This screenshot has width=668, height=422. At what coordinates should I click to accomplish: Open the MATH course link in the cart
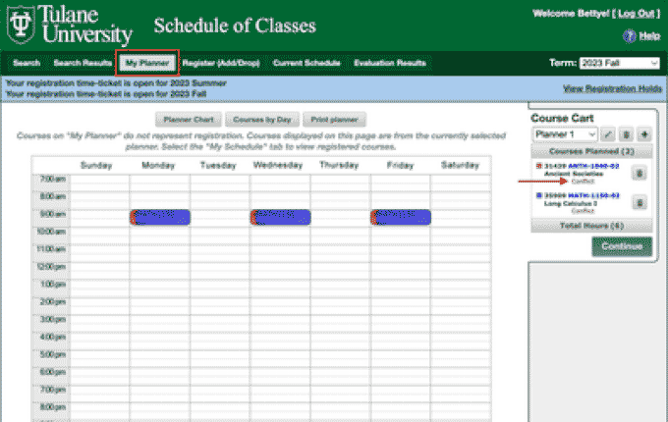click(x=593, y=195)
